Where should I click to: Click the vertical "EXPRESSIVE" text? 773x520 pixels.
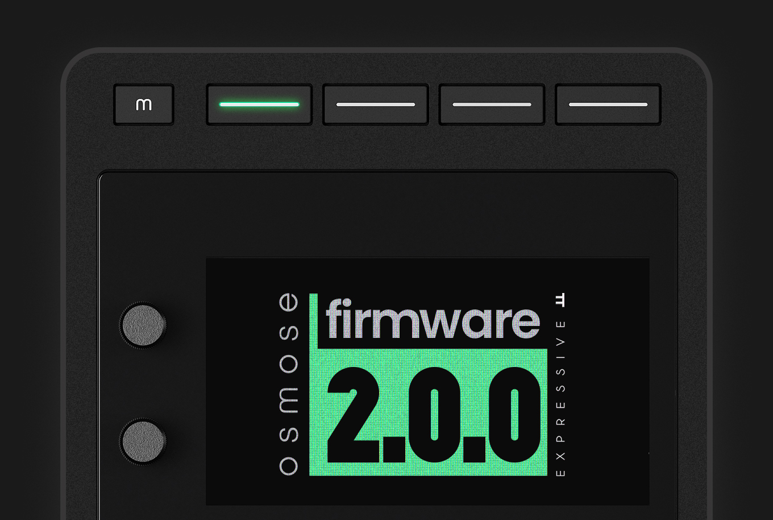tap(560, 398)
